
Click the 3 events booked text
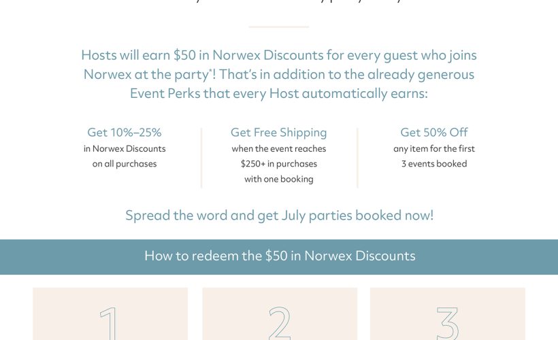(x=434, y=164)
